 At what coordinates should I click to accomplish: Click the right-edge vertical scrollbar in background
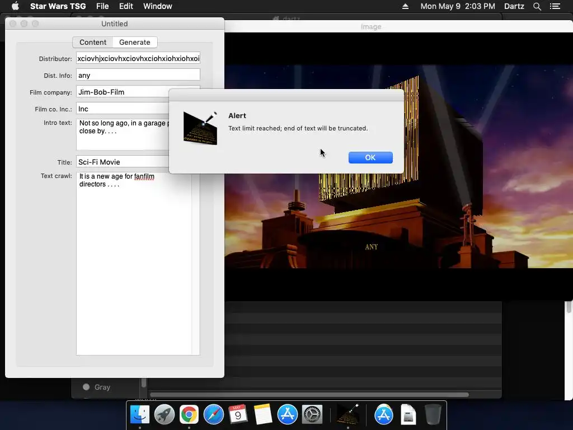(x=569, y=307)
